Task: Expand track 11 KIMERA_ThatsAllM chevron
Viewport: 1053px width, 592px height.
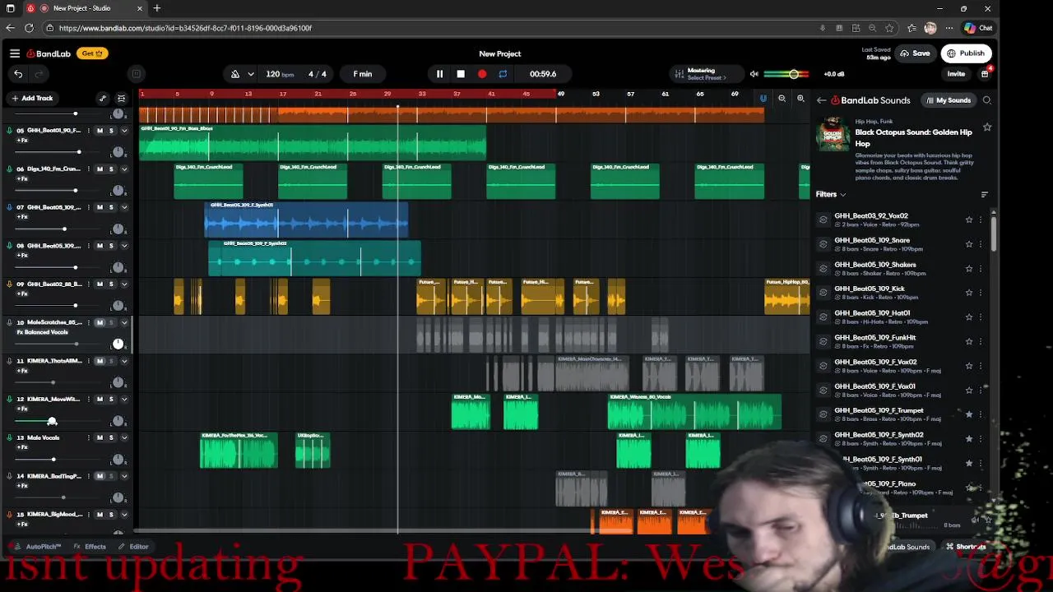Action: coord(124,361)
